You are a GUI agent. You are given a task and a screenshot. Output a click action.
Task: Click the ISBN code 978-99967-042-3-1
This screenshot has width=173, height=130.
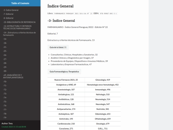108,13
